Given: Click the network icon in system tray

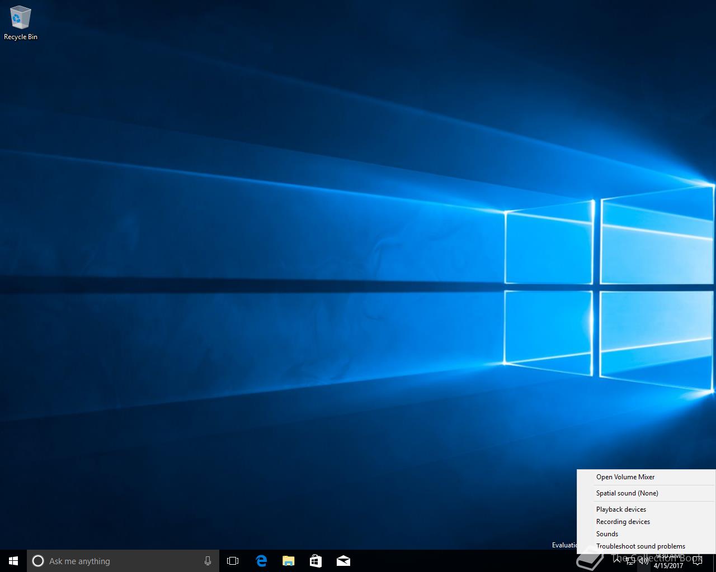Looking at the screenshot, I should pos(630,561).
